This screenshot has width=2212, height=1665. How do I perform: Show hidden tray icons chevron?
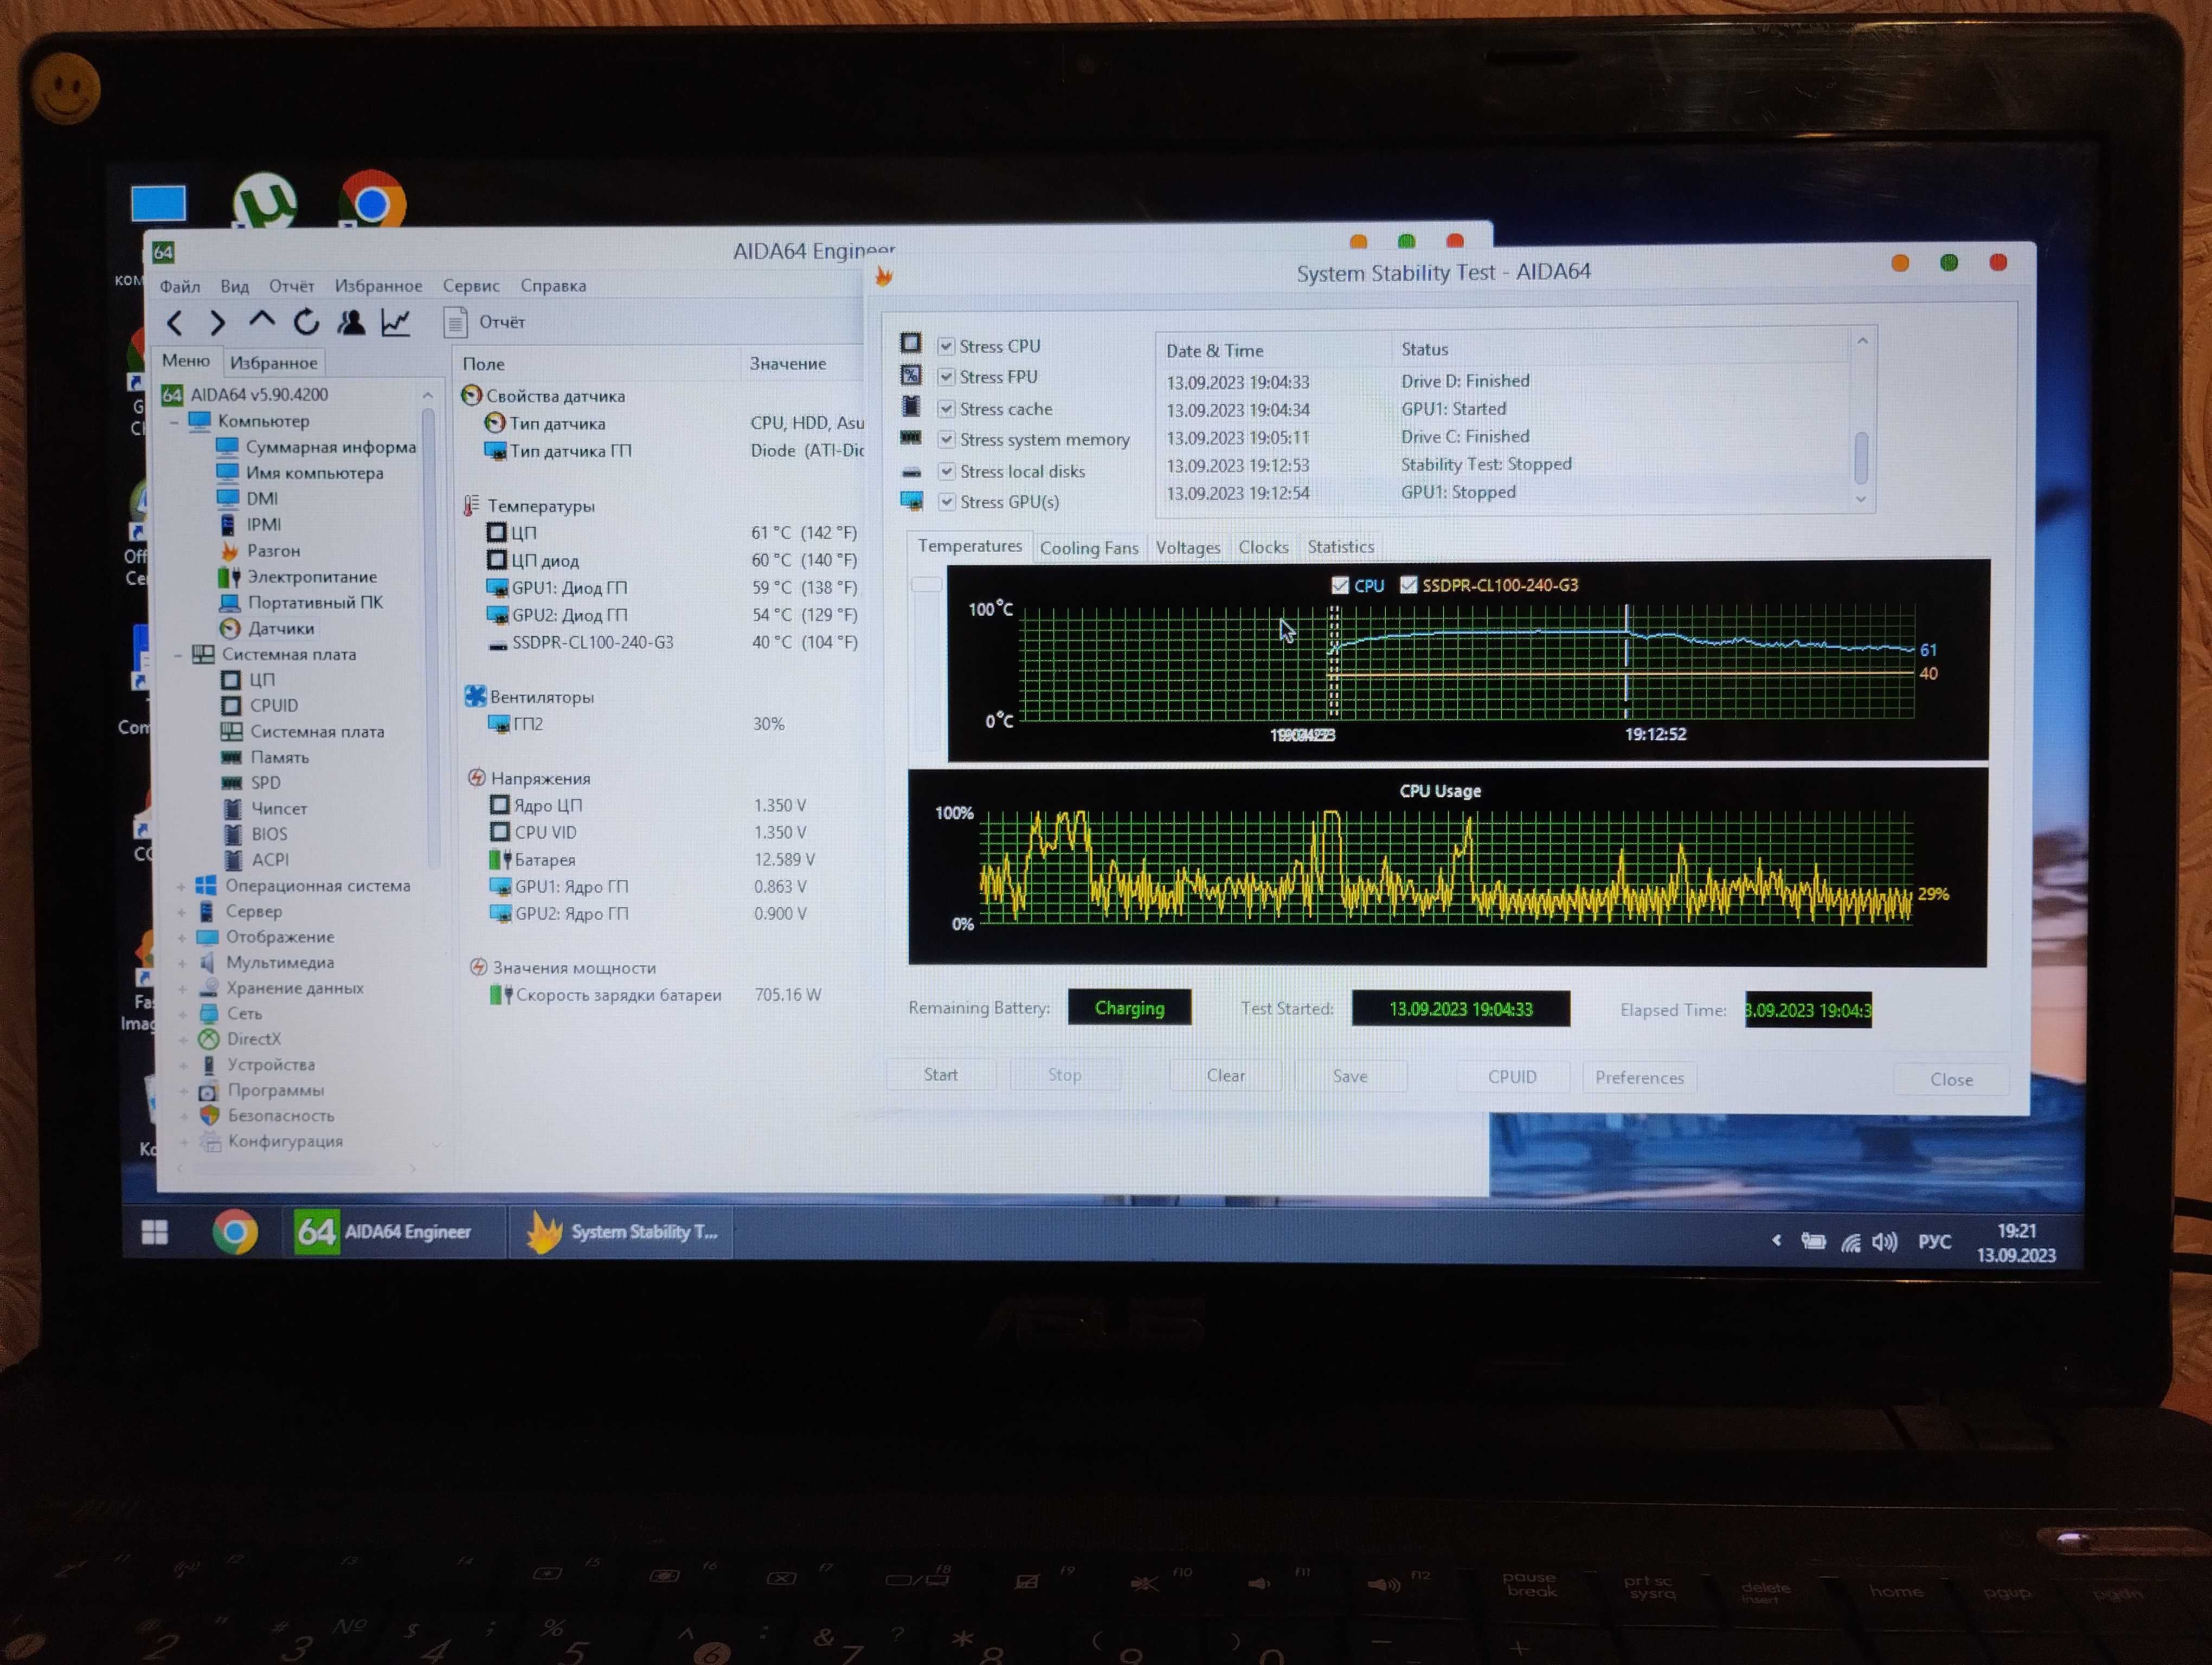click(1776, 1240)
